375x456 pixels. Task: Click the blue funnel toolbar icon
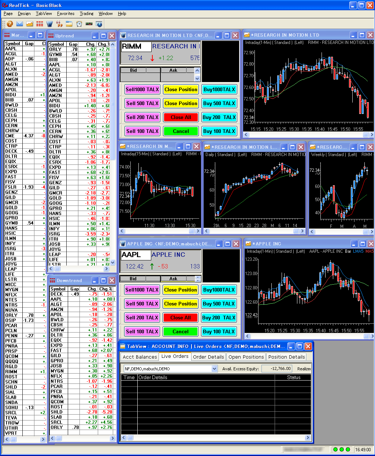point(49,24)
